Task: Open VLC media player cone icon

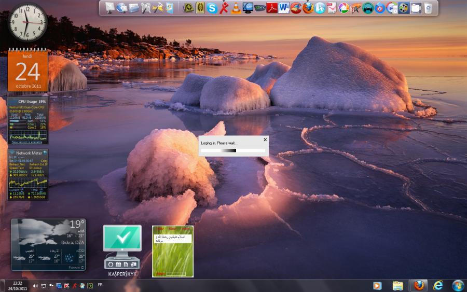Action: 236,8
